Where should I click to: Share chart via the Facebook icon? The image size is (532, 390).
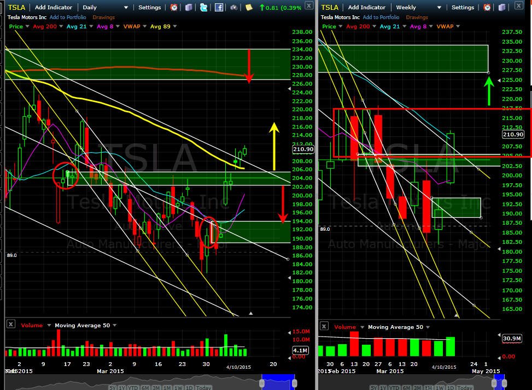[219, 7]
